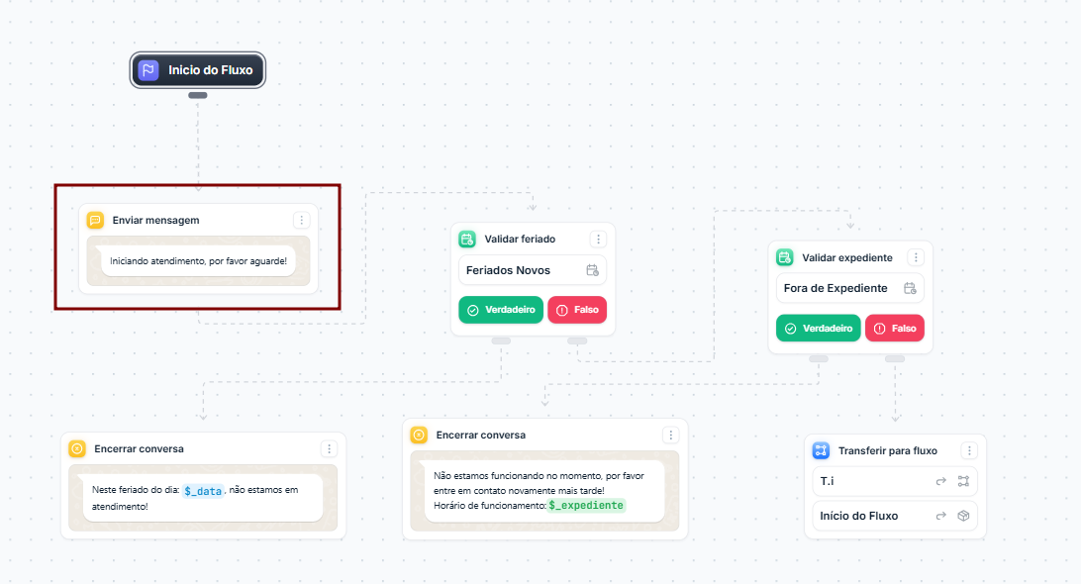
Task: Click the yellow message icon in Enviar mensagem
Action: 95,220
